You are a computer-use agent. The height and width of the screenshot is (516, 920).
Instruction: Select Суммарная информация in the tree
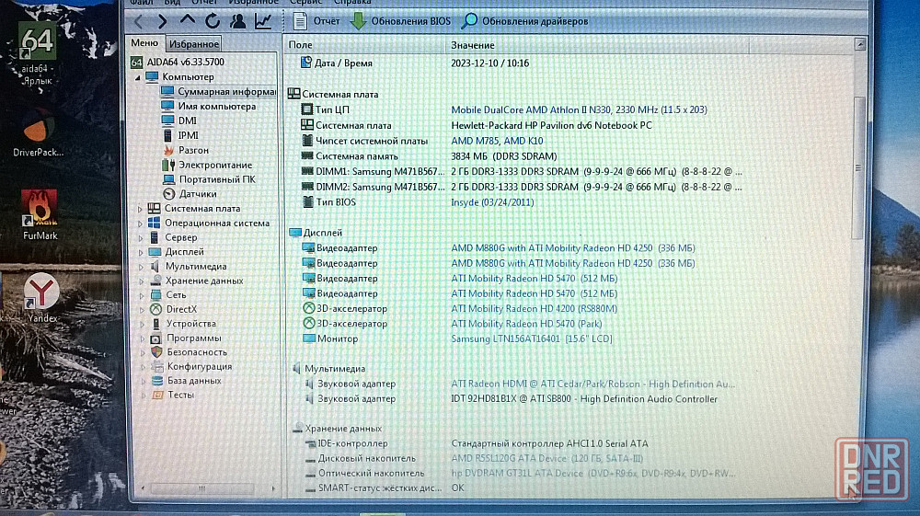tap(218, 91)
